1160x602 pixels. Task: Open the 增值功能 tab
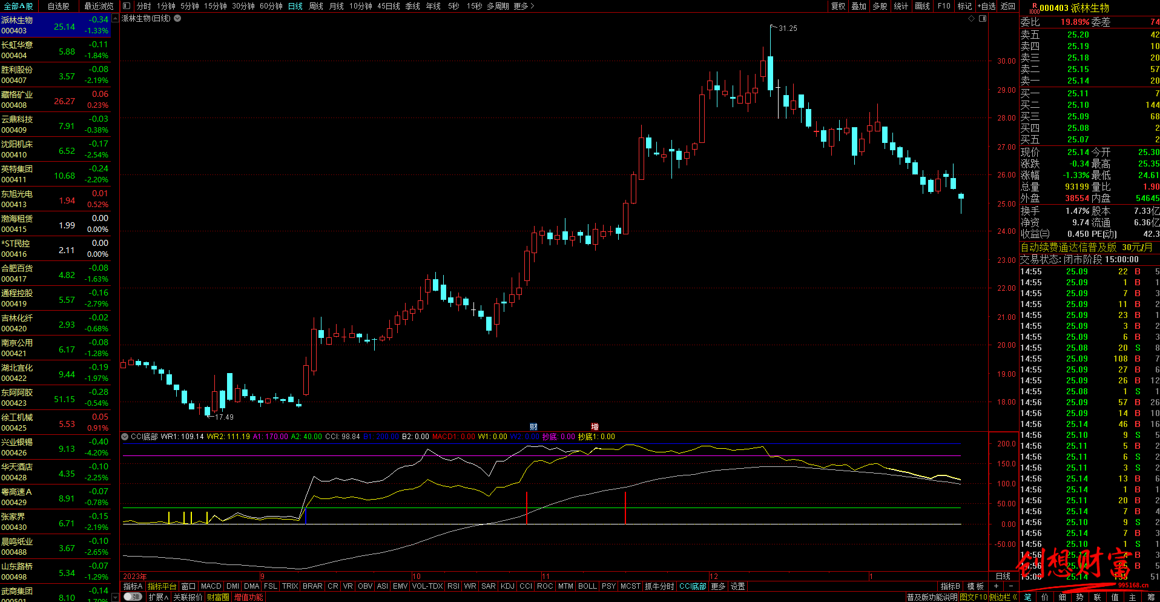(x=248, y=597)
